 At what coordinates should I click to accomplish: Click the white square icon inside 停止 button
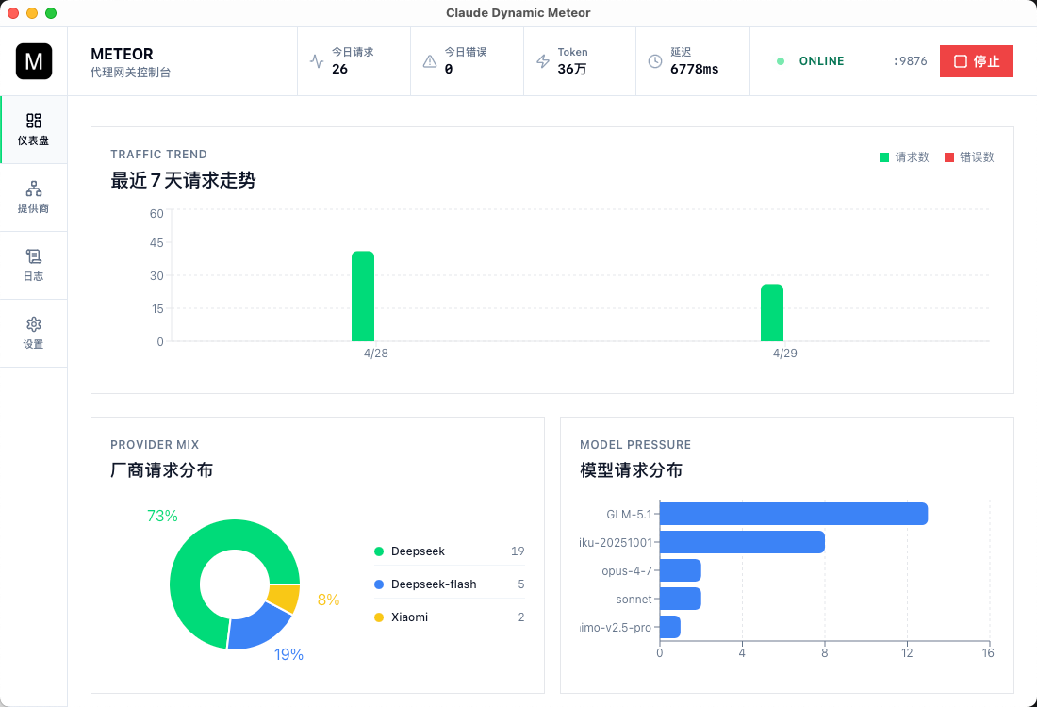(961, 60)
